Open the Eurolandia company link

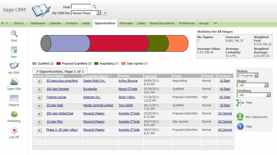[90, 89]
